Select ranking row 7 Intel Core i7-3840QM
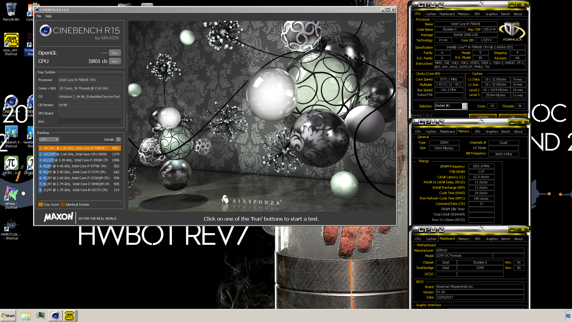 tap(80, 184)
